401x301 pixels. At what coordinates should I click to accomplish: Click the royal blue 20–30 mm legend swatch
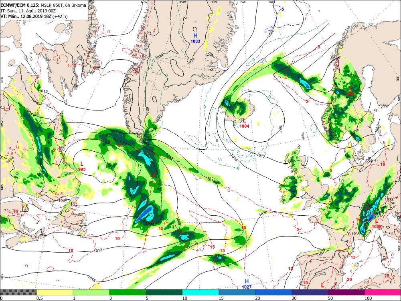tap(273, 292)
